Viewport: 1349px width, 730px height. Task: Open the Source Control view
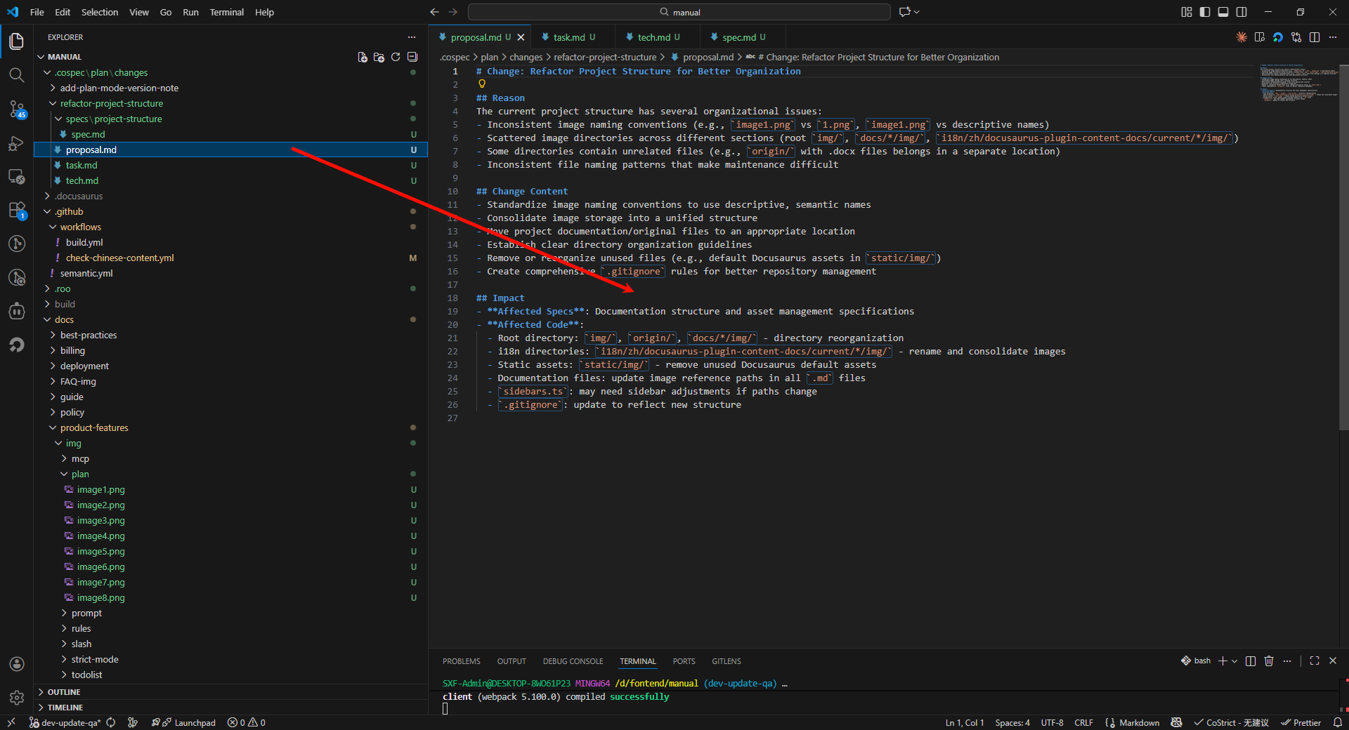pyautogui.click(x=17, y=109)
